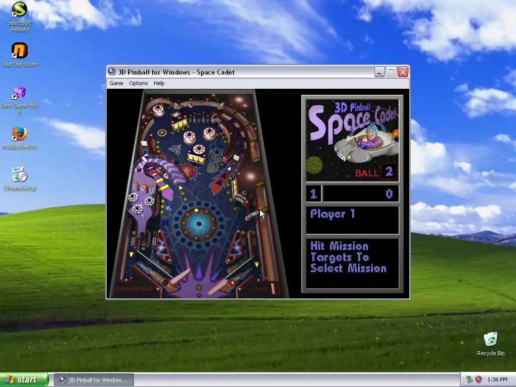This screenshot has height=387, width=516.
Task: Click the safely remove hardware tray icon
Action: (x=469, y=379)
